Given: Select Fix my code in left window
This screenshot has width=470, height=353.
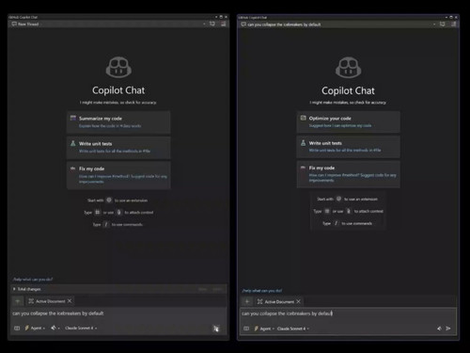Looking at the screenshot, I should coord(118,175).
